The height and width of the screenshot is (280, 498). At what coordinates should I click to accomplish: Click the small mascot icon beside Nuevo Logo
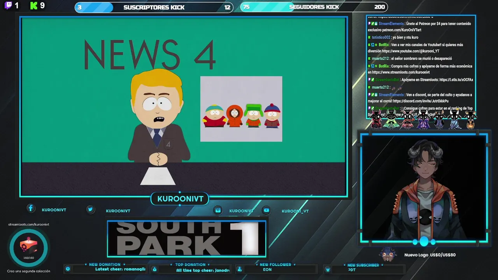388,254
